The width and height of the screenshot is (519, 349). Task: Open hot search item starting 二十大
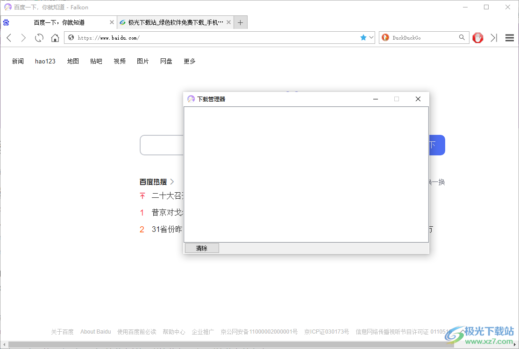coord(168,196)
